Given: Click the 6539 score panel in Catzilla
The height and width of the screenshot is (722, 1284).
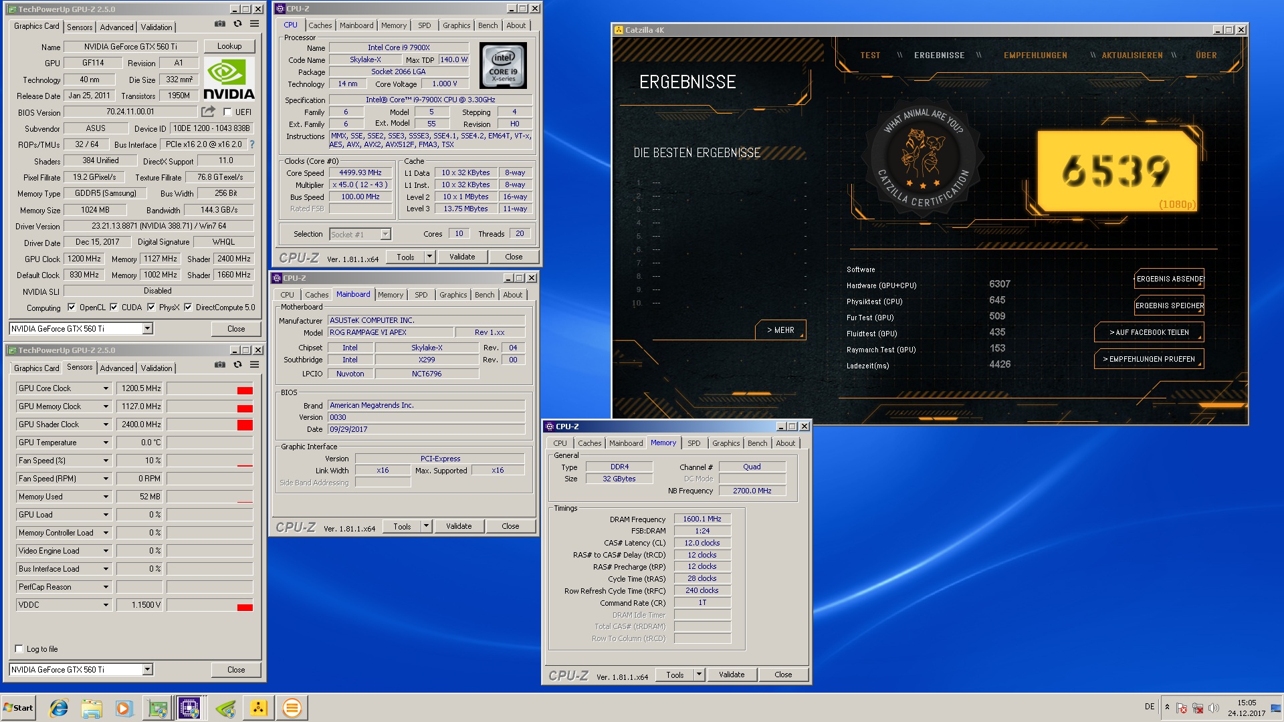Looking at the screenshot, I should pos(1117,170).
